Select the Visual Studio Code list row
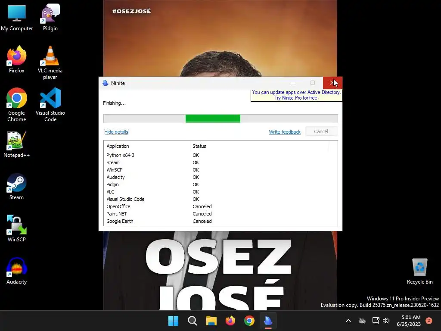Image resolution: width=441 pixels, height=331 pixels. click(x=220, y=199)
